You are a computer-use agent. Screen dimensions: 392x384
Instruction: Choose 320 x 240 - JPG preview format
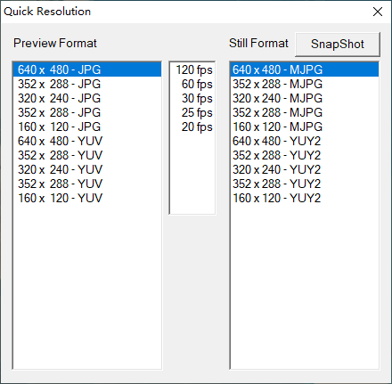click(87, 98)
